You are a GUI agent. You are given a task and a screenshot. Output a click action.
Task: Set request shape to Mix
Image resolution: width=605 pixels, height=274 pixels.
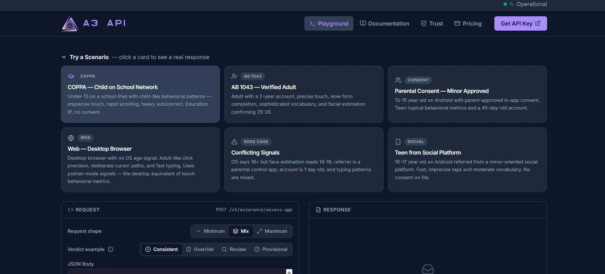point(241,231)
